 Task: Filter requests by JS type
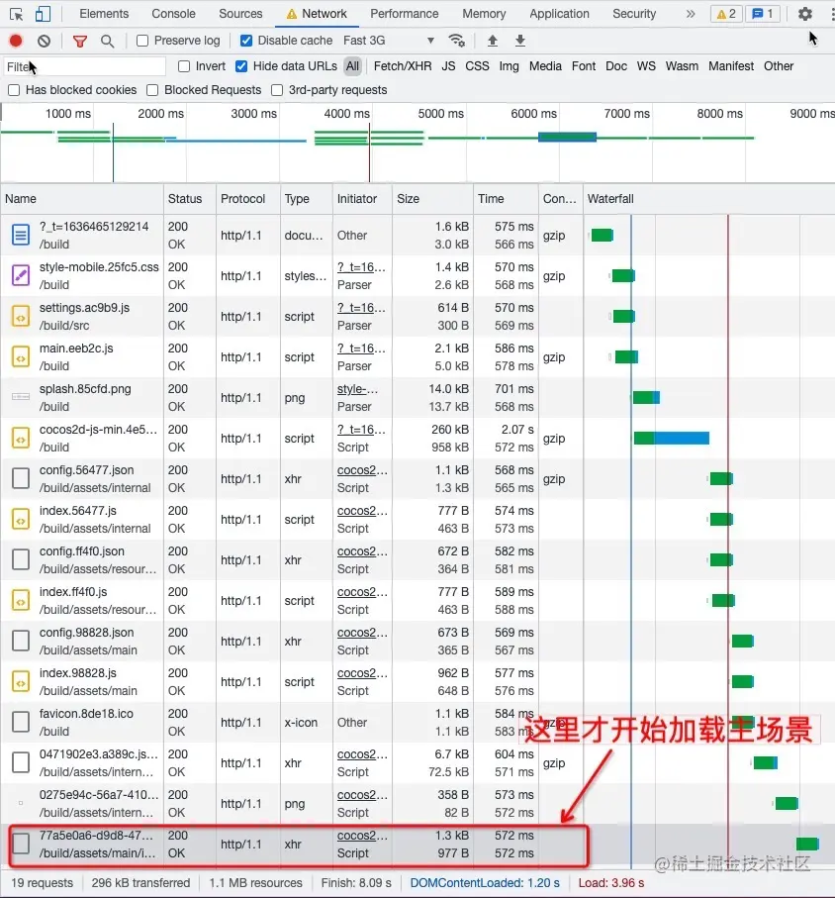click(449, 66)
